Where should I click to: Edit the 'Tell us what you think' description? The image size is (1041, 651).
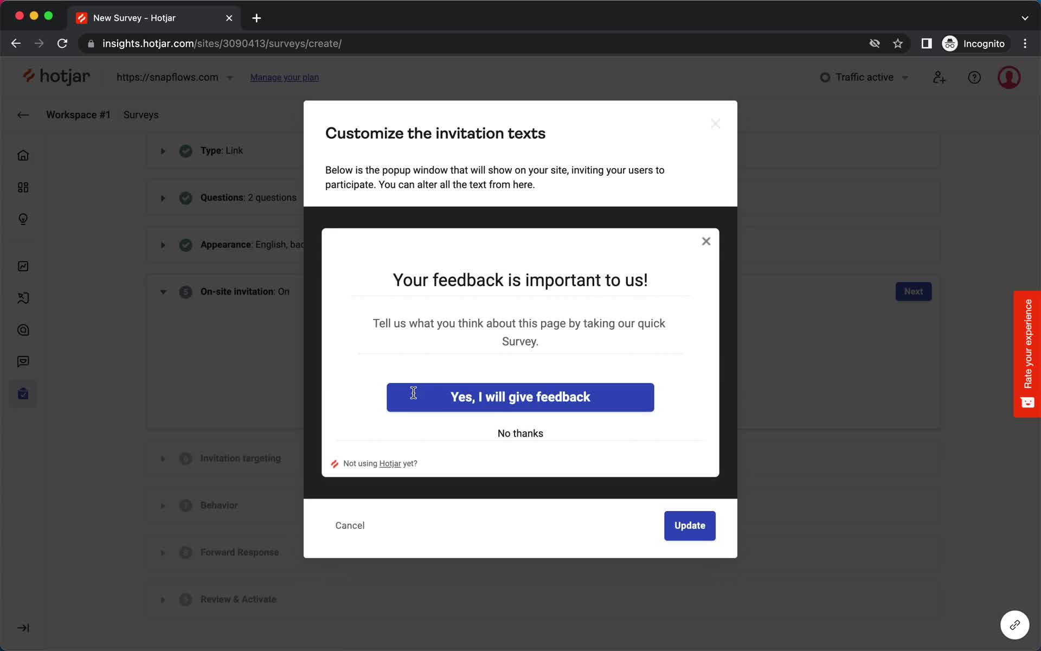520,333
